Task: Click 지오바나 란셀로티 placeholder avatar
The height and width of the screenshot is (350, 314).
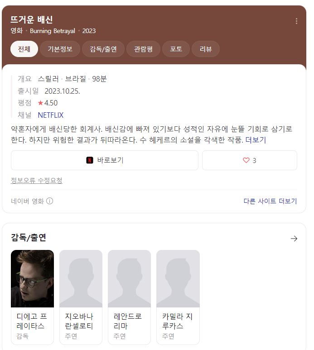Action: (x=81, y=278)
